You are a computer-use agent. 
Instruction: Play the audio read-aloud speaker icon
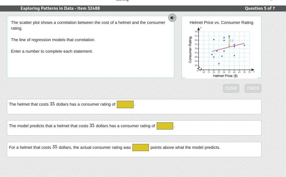pyautogui.click(x=172, y=18)
